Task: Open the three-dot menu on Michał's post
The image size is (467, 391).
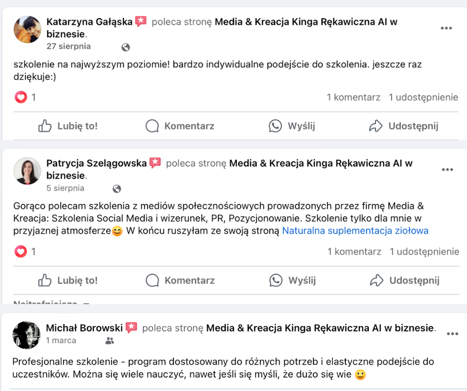Action: [x=452, y=334]
